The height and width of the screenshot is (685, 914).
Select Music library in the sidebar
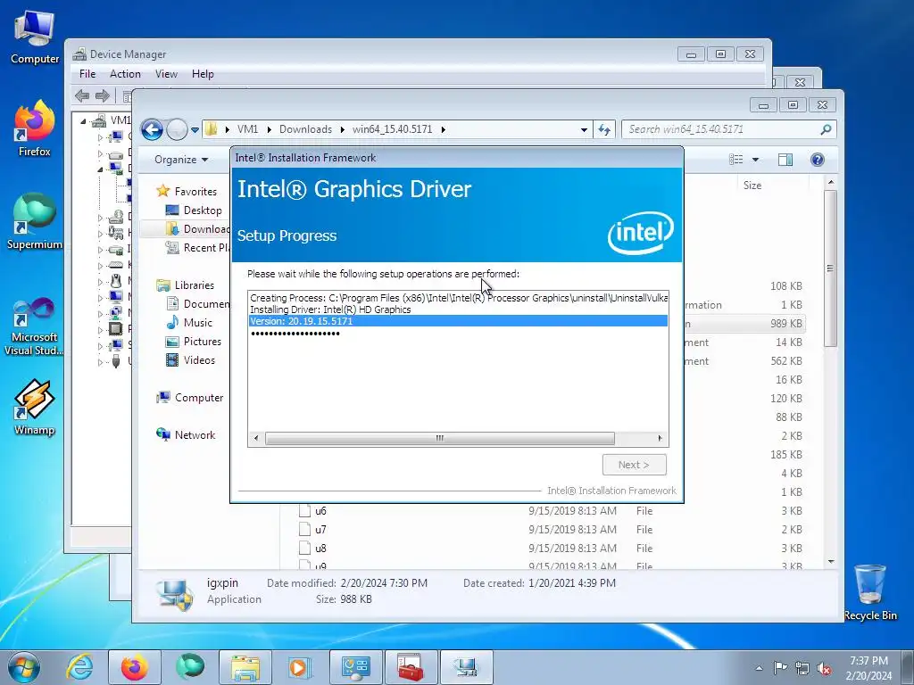[189, 323]
